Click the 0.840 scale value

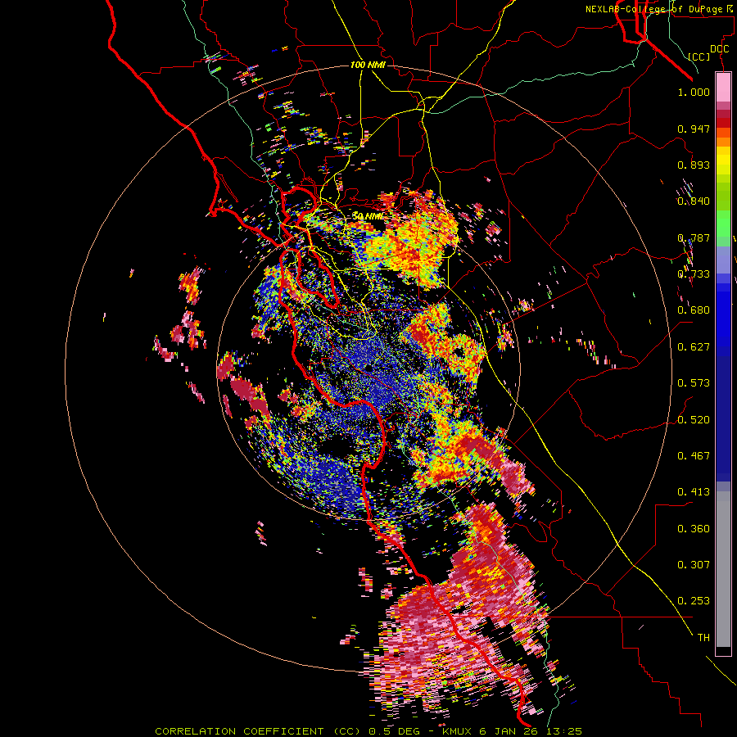(694, 201)
